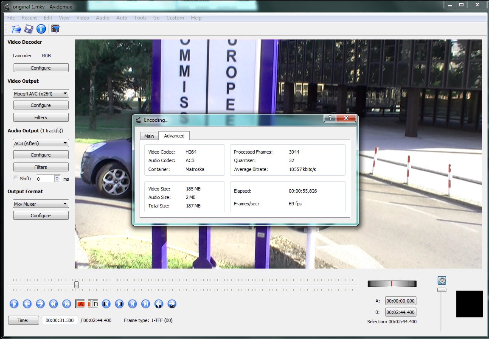Go to the first frame
Image resolution: width=489 pixels, height=339 pixels.
[132, 304]
